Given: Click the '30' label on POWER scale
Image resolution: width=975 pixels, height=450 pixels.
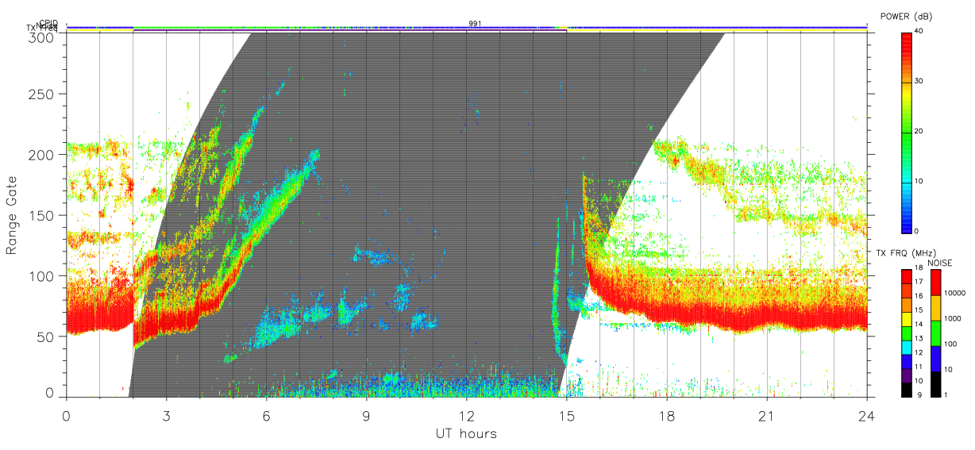Looking at the screenshot, I should tap(919, 81).
